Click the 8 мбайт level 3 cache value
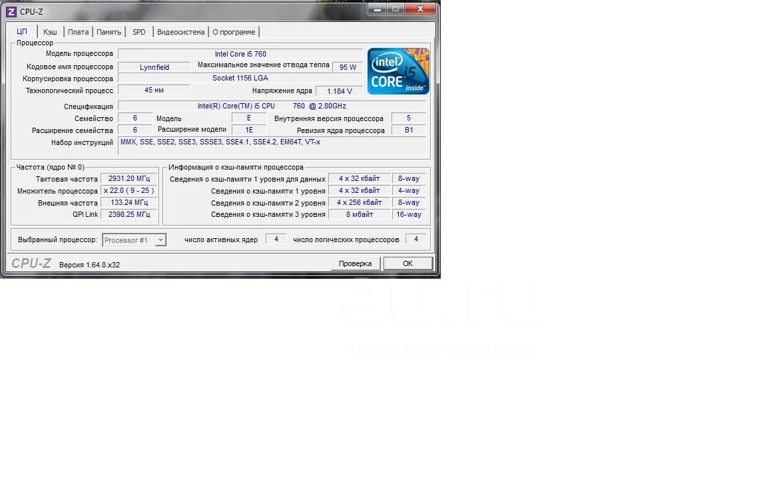 coord(360,214)
